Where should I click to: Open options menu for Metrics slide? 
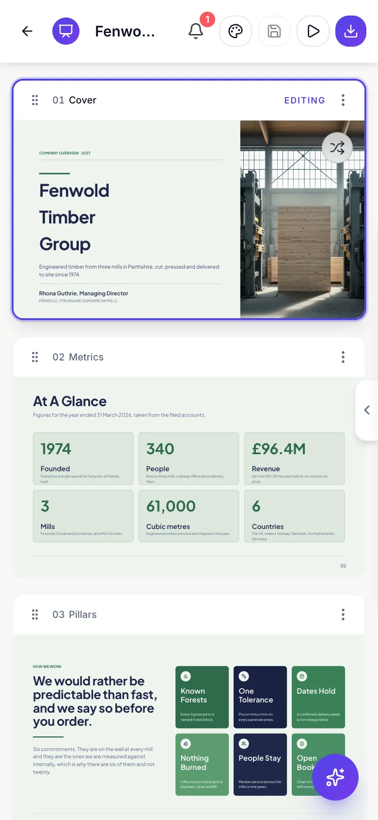pyautogui.click(x=343, y=357)
